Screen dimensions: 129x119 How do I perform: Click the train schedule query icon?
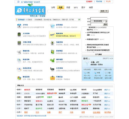pyautogui.click(x=19, y=35)
